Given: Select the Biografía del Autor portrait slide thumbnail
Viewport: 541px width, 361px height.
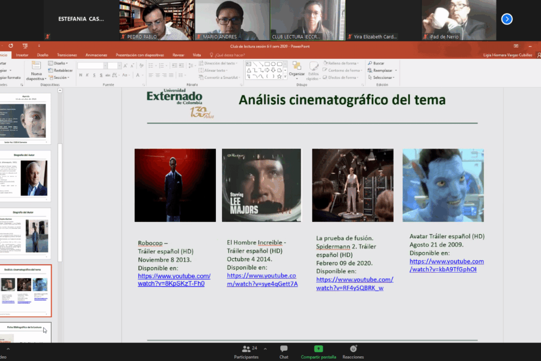Looking at the screenshot, I should click(28, 177).
